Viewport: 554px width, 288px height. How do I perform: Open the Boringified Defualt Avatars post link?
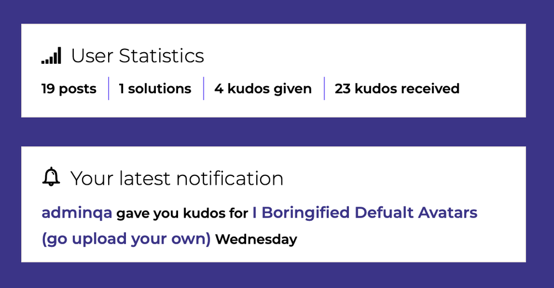click(x=365, y=213)
